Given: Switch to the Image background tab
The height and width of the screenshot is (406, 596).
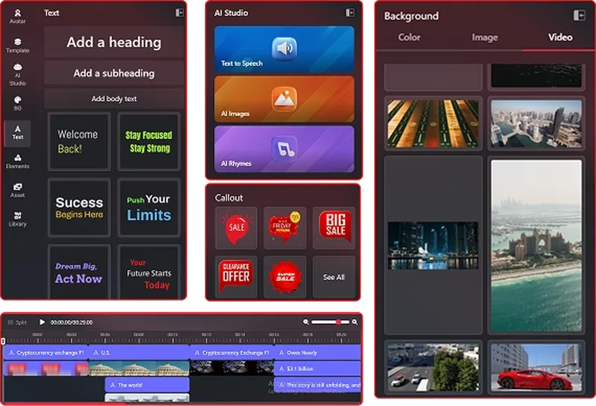Looking at the screenshot, I should [485, 37].
